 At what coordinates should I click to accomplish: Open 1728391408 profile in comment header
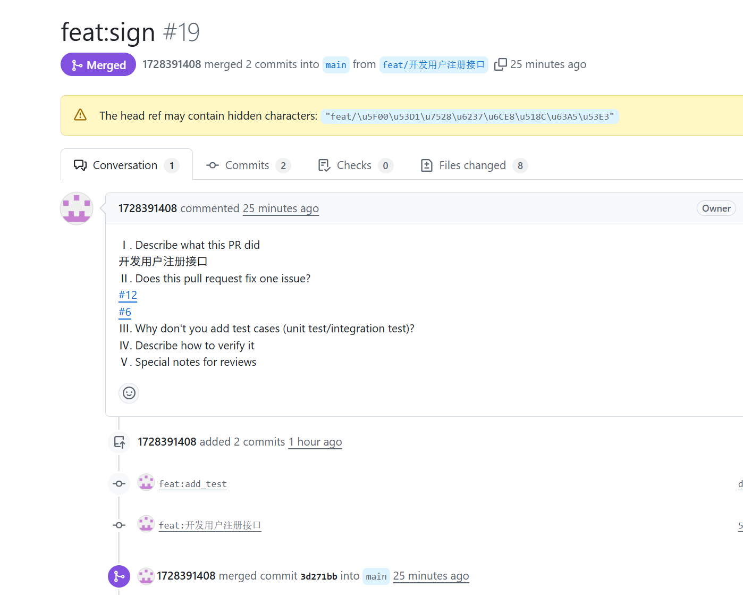(148, 208)
